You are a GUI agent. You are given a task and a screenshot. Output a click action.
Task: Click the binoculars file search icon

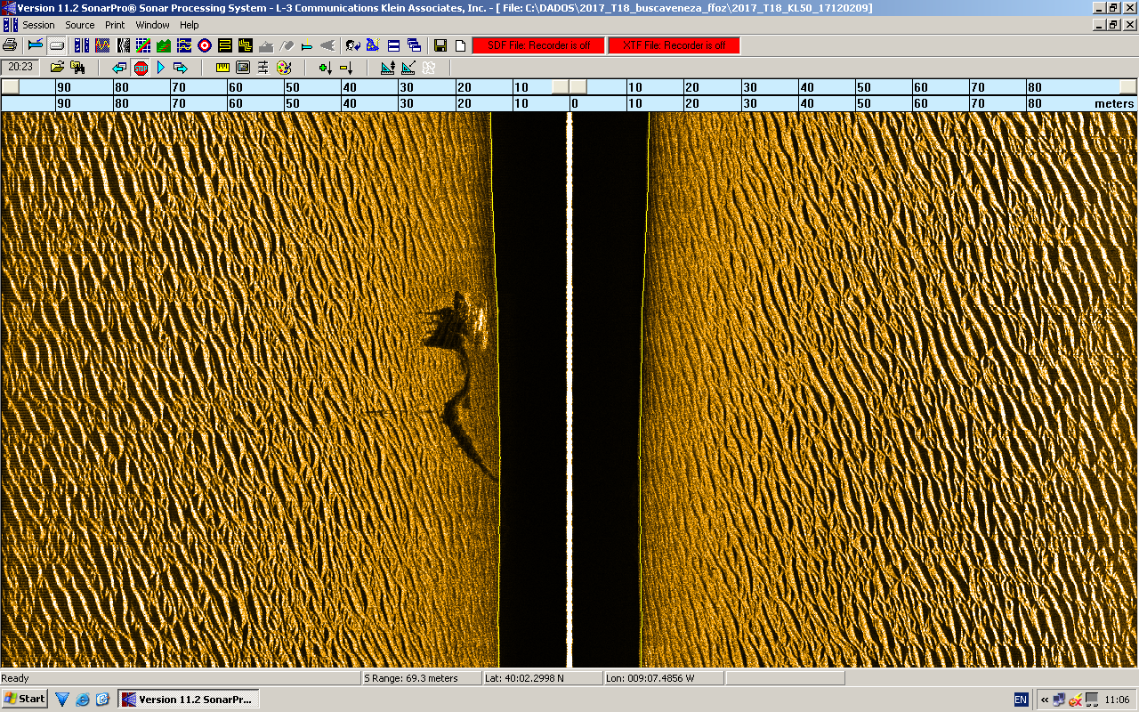point(78,68)
